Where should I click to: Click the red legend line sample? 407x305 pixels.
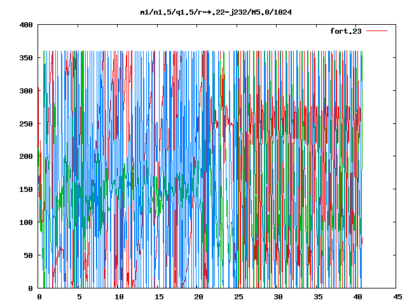pyautogui.click(x=376, y=31)
